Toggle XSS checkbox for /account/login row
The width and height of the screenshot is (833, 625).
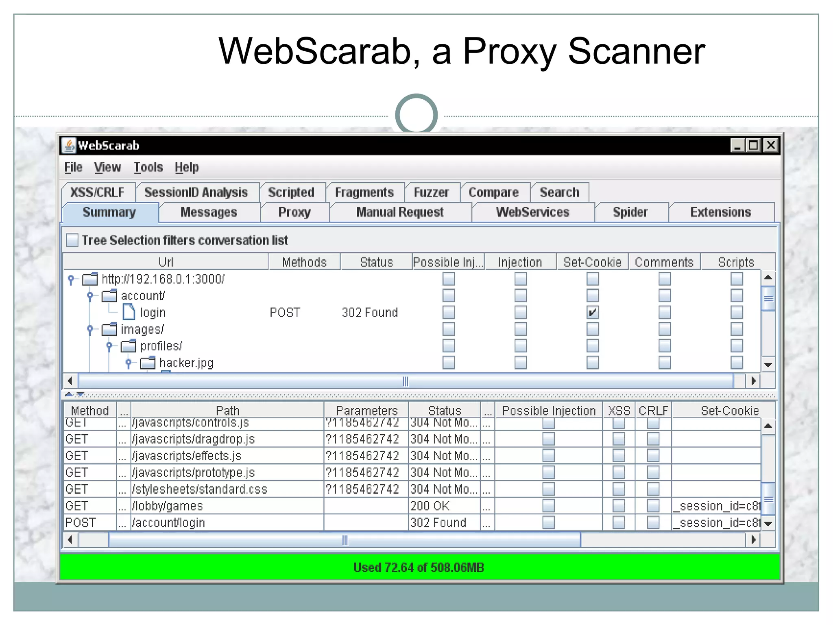pyautogui.click(x=619, y=522)
